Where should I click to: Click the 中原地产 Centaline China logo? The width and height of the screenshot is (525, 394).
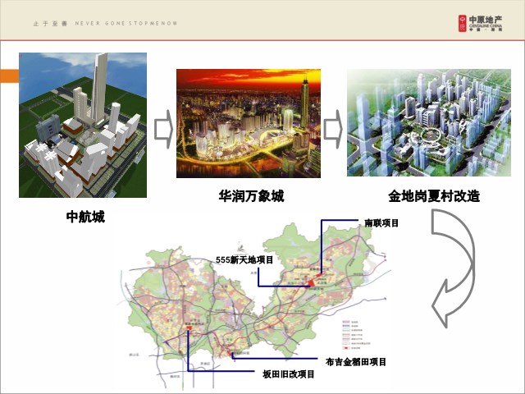(x=481, y=24)
